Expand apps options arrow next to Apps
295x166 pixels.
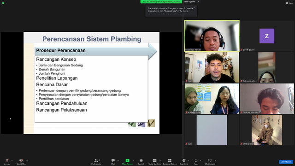[x=201, y=160]
